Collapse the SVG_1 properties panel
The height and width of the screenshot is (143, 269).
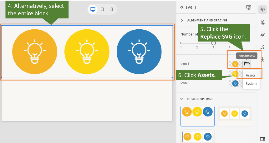[182, 7]
